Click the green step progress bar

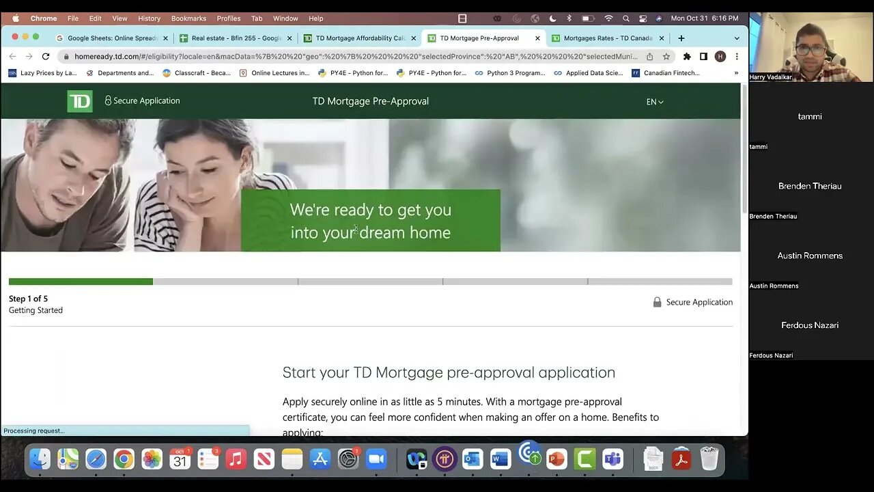pos(81,282)
